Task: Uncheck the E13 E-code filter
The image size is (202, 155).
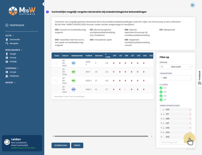Action: (161, 88)
